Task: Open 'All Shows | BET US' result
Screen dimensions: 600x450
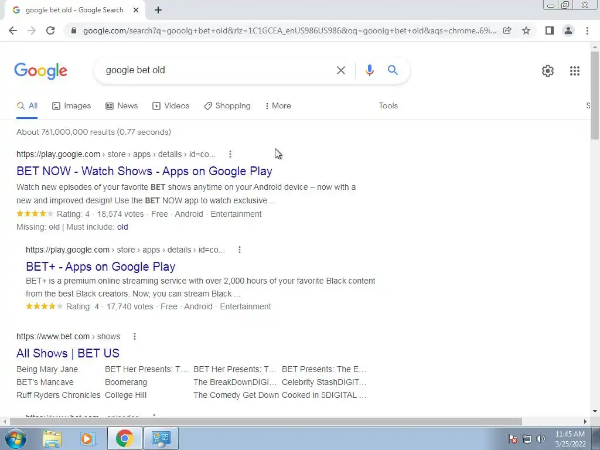Action: click(x=68, y=353)
